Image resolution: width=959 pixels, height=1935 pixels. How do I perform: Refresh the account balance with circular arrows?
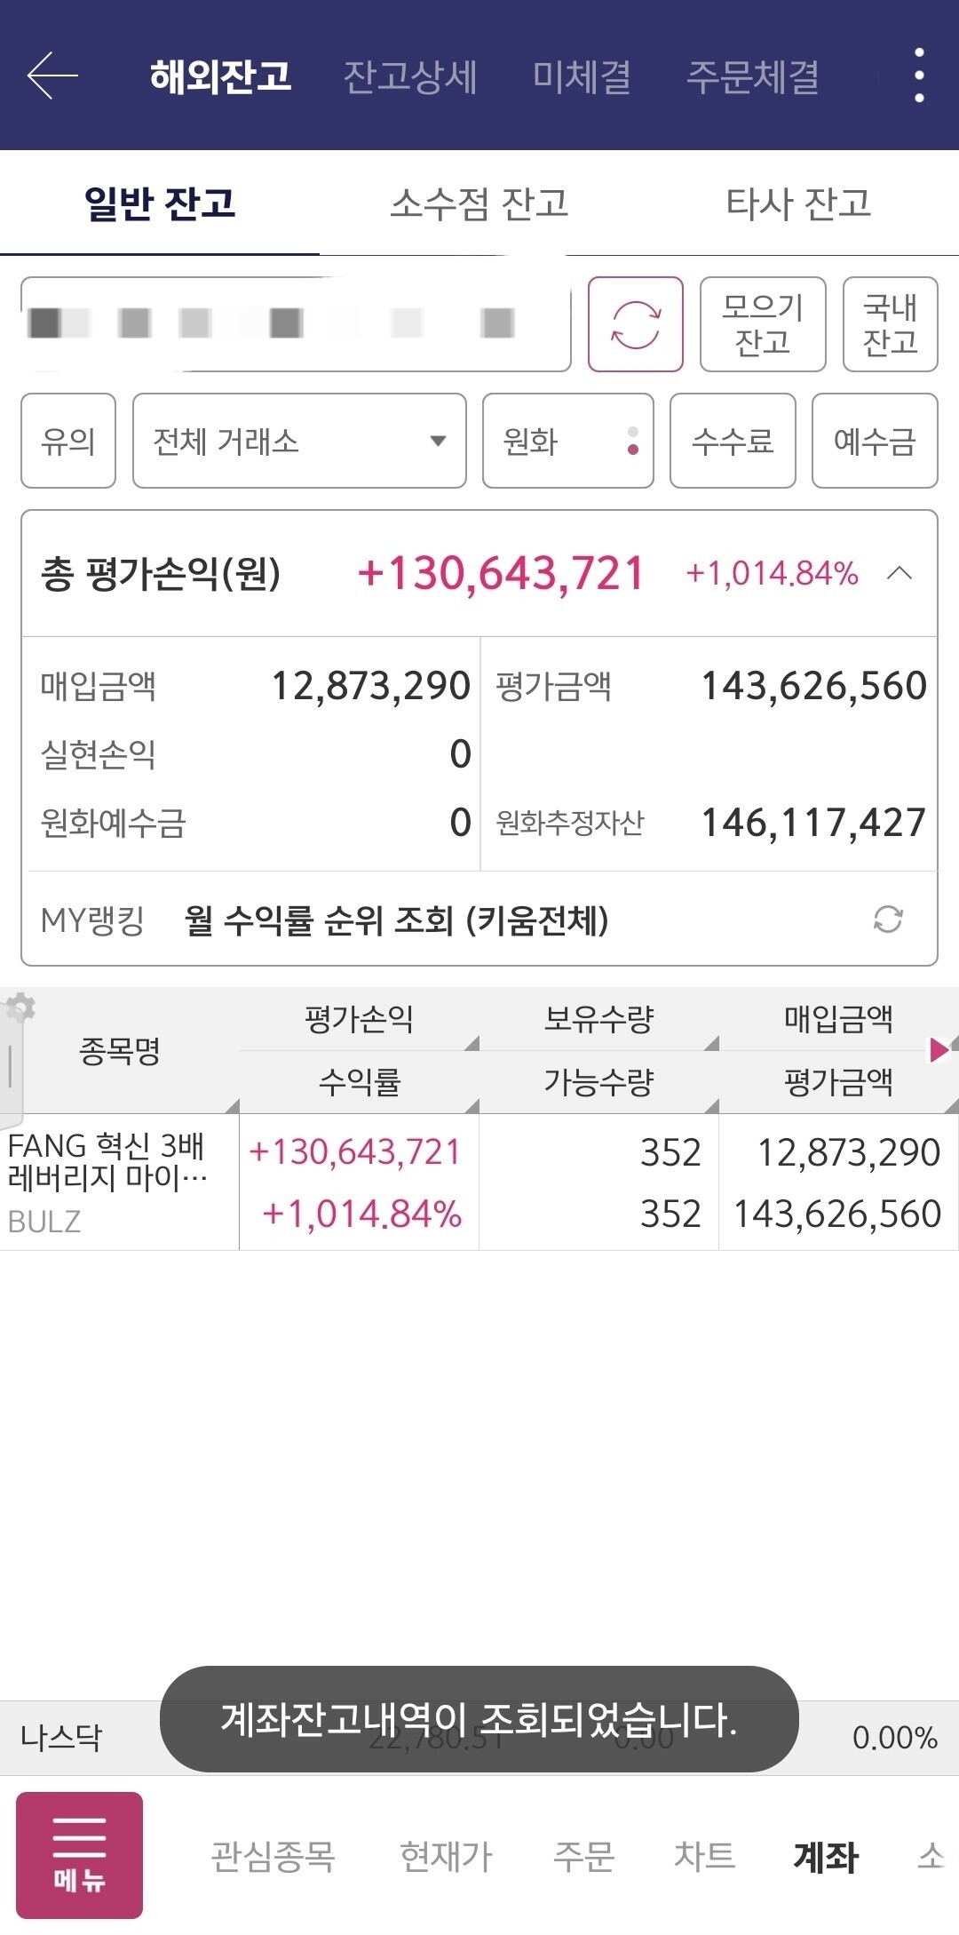click(x=635, y=324)
